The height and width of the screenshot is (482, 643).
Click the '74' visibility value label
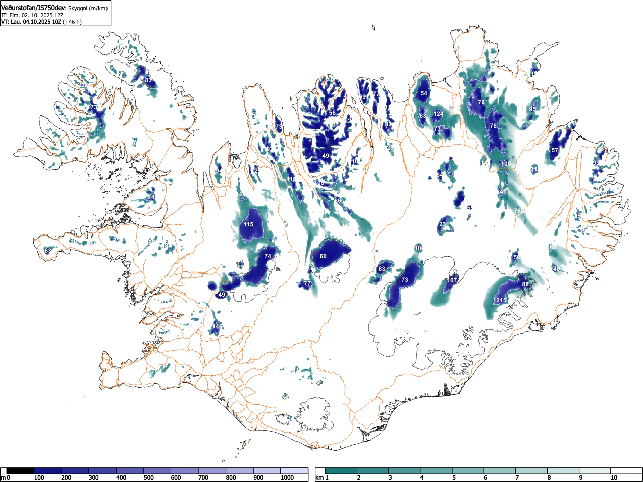(x=268, y=256)
